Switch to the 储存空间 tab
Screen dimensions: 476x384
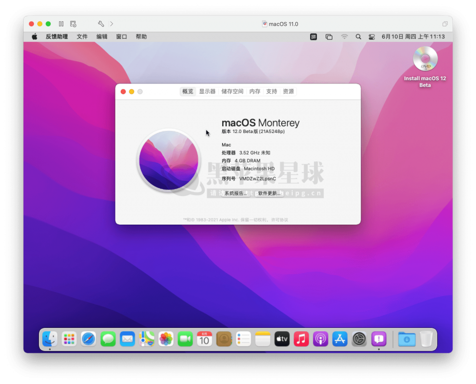coord(232,91)
